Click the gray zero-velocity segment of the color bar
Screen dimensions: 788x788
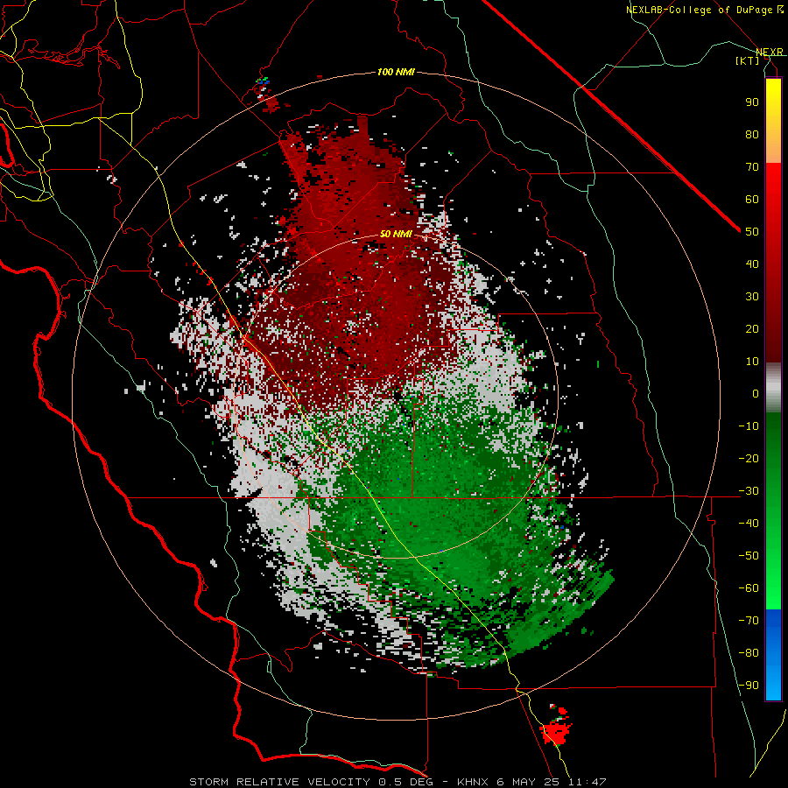[773, 388]
